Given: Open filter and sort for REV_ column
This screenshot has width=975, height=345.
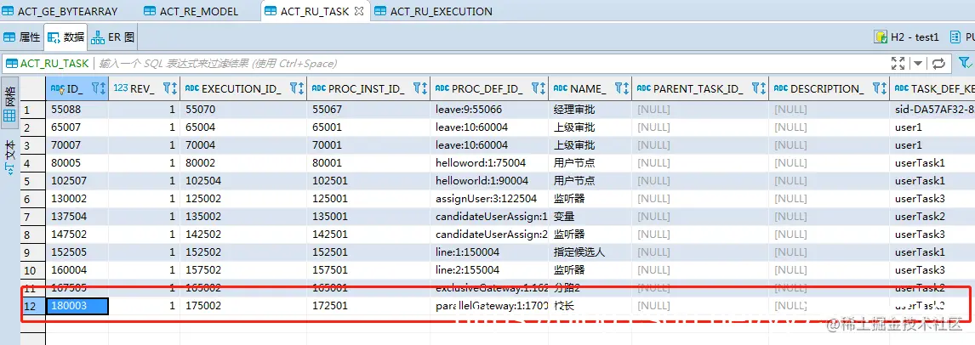Looking at the screenshot, I should 170,88.
